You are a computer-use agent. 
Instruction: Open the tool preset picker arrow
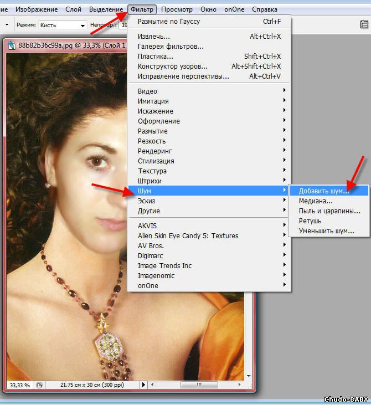tap(7, 25)
